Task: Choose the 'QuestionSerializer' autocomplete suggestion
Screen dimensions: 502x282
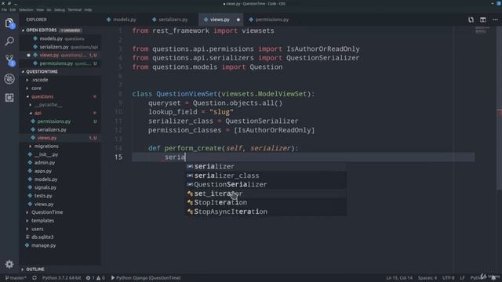Action: coord(267,185)
